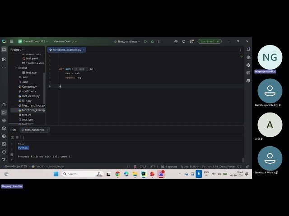Click Types: Built-in status widget
The height and width of the screenshot is (216, 289).
190,166
